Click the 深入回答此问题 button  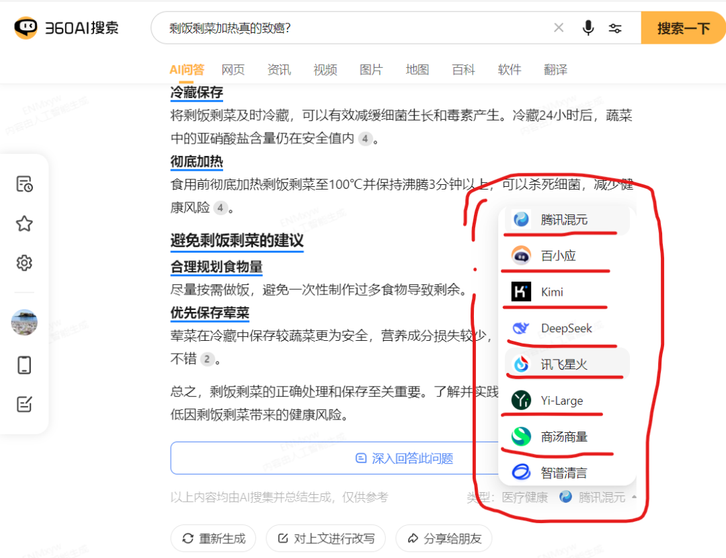click(403, 458)
